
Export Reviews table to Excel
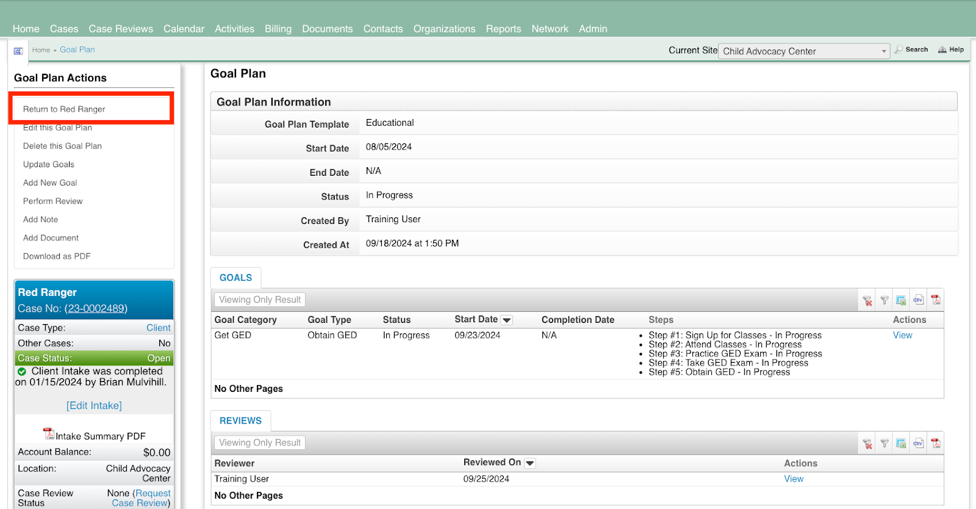(x=901, y=444)
